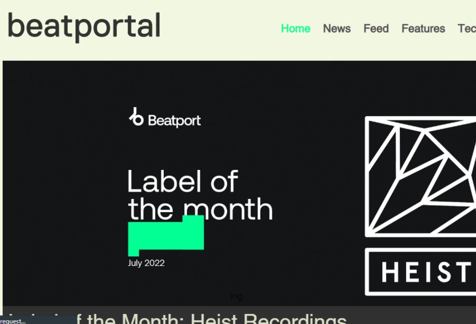This screenshot has width=476, height=324.
Task: Click the 'the month' banner text line
Action: [x=200, y=209]
